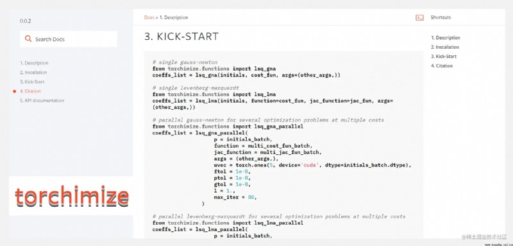Click the version number 0.0.2
Screen dimensions: 513x246
click(25, 21)
